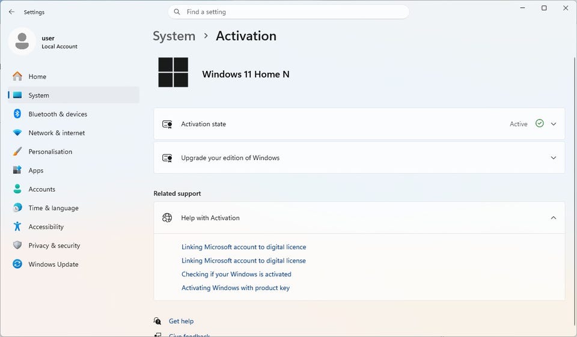Navigate back to System via breadcrumb

tap(174, 36)
